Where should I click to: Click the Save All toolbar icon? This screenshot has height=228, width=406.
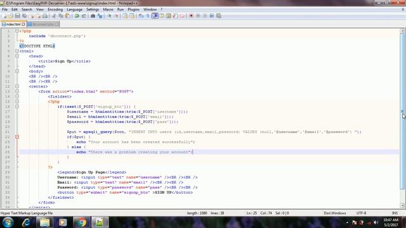(24, 16)
